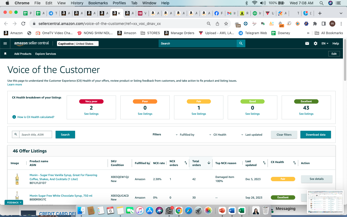Open System Preferences in the Dock
This screenshot has height=217, width=347.
[x=169, y=210]
